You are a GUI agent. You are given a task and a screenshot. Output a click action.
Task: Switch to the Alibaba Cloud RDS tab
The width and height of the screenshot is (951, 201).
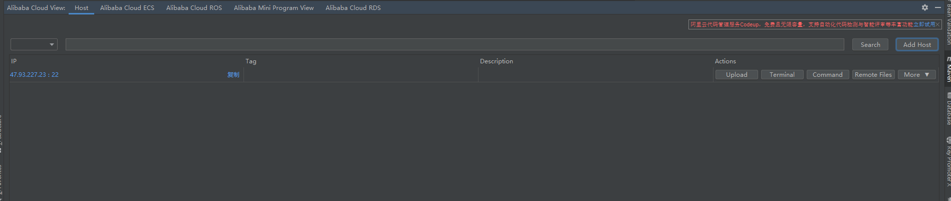point(353,8)
